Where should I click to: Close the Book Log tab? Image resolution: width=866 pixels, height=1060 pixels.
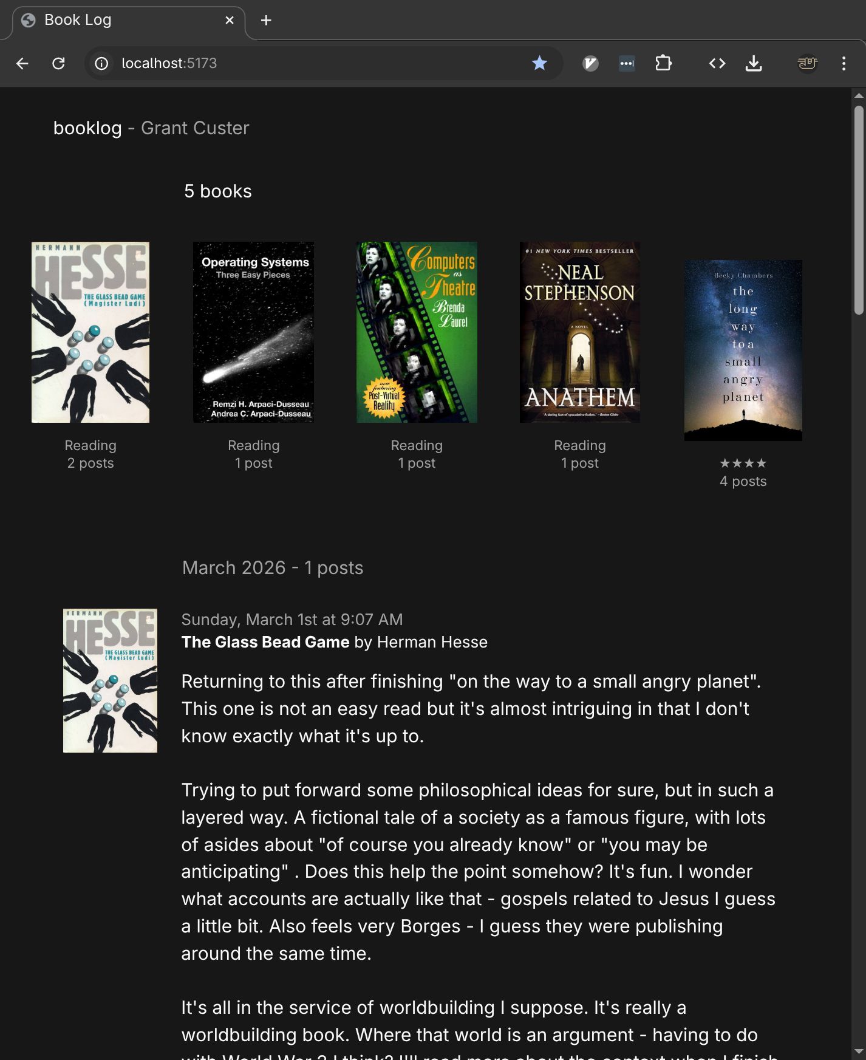pos(230,20)
